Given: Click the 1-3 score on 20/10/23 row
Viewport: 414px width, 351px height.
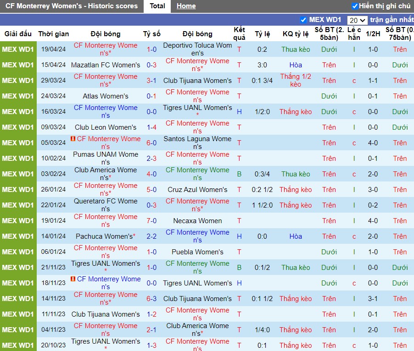Looking at the screenshot, I should (x=151, y=345).
